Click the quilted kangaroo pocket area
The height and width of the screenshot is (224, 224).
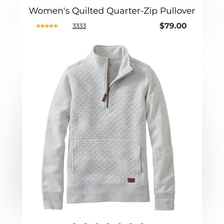[x=104, y=161]
